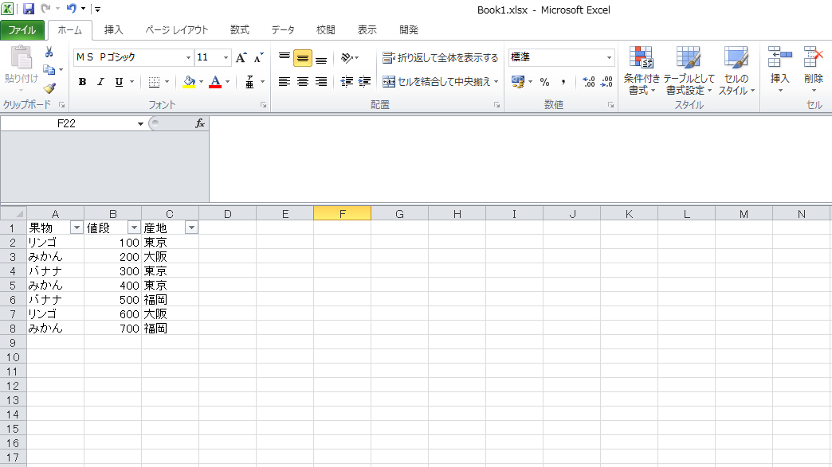Toggle top vertical alignment
832x467 pixels.
pos(285,57)
